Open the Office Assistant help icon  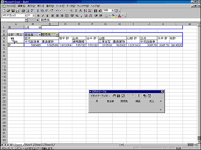[x=116, y=11]
